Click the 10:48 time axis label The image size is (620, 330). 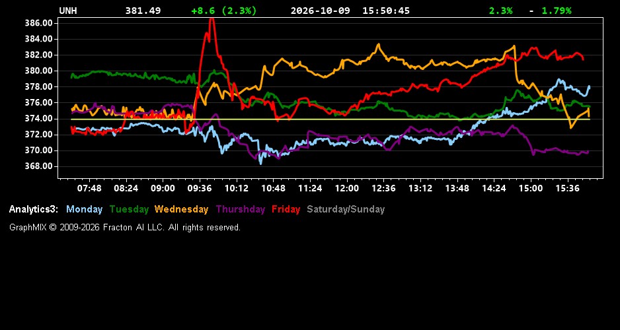[273, 188]
